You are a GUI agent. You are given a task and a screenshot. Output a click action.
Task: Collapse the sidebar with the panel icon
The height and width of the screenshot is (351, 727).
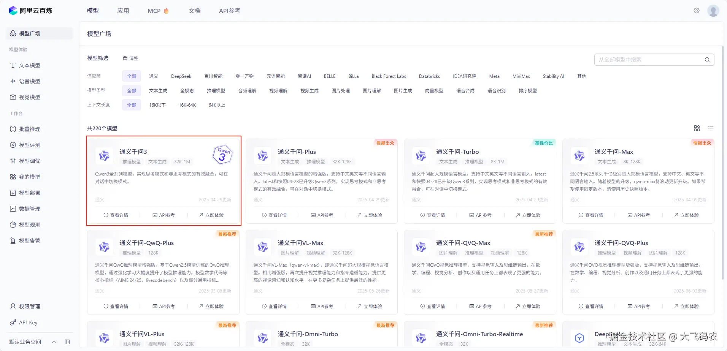[x=67, y=342]
